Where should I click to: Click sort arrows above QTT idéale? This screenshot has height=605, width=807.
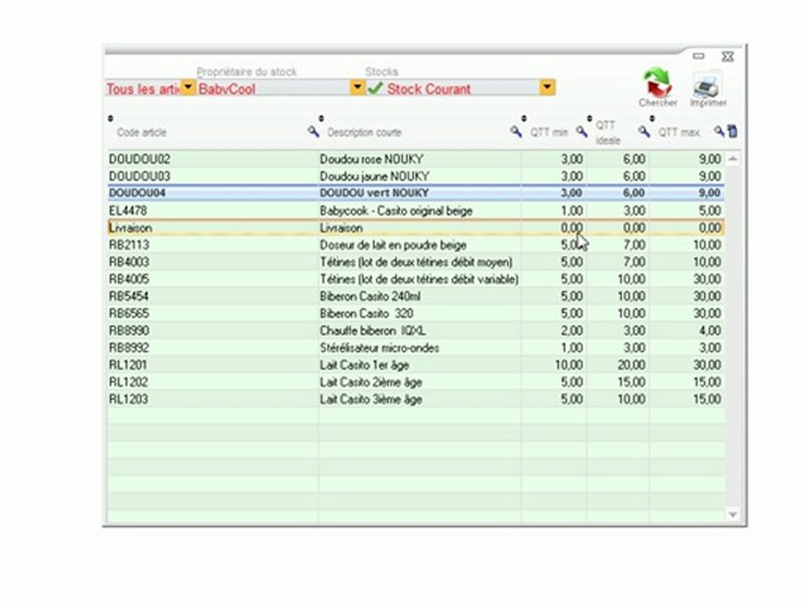click(x=590, y=118)
